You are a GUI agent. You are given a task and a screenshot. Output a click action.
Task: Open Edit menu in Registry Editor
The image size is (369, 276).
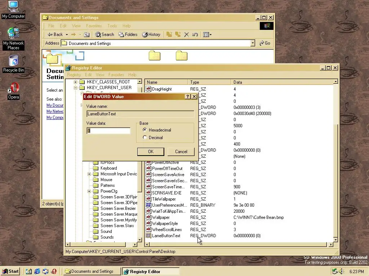click(88, 75)
